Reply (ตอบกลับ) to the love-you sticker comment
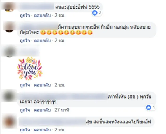This screenshot has height=134, width=166. [x=42, y=85]
